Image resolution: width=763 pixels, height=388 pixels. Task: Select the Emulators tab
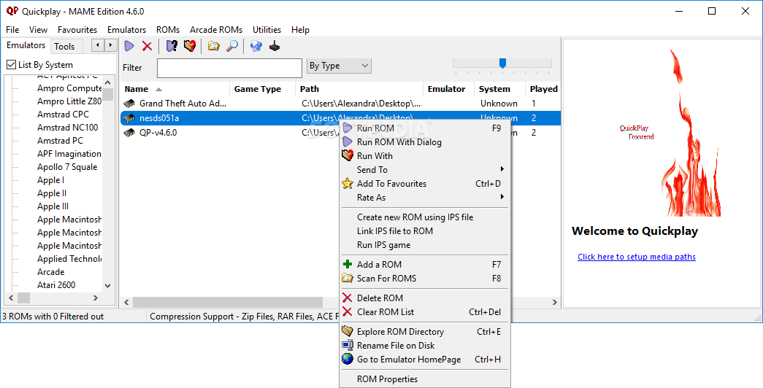click(26, 45)
